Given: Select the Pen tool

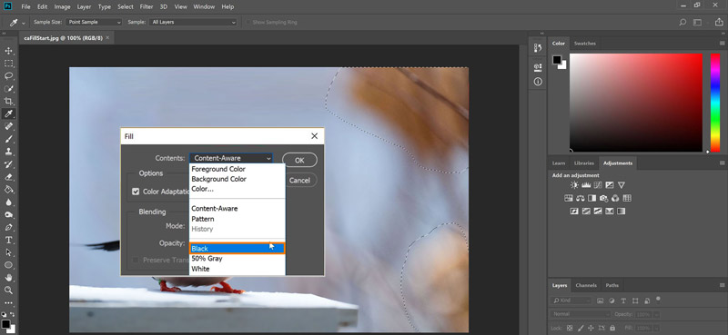Looking at the screenshot, I should pyautogui.click(x=8, y=228).
